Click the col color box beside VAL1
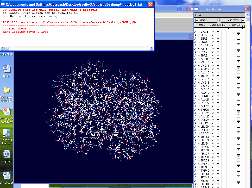This screenshot has height=188, width=252. (238, 32)
